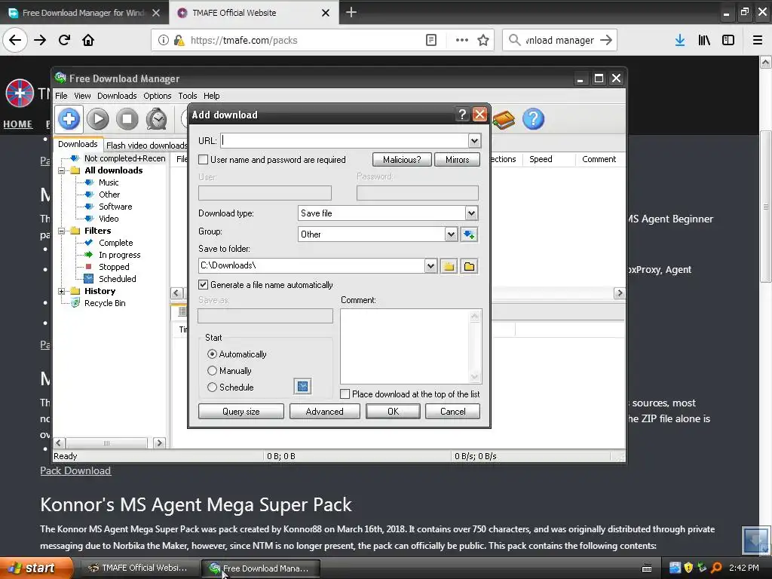Select the In progress filter
The image size is (772, 579).
pyautogui.click(x=119, y=255)
